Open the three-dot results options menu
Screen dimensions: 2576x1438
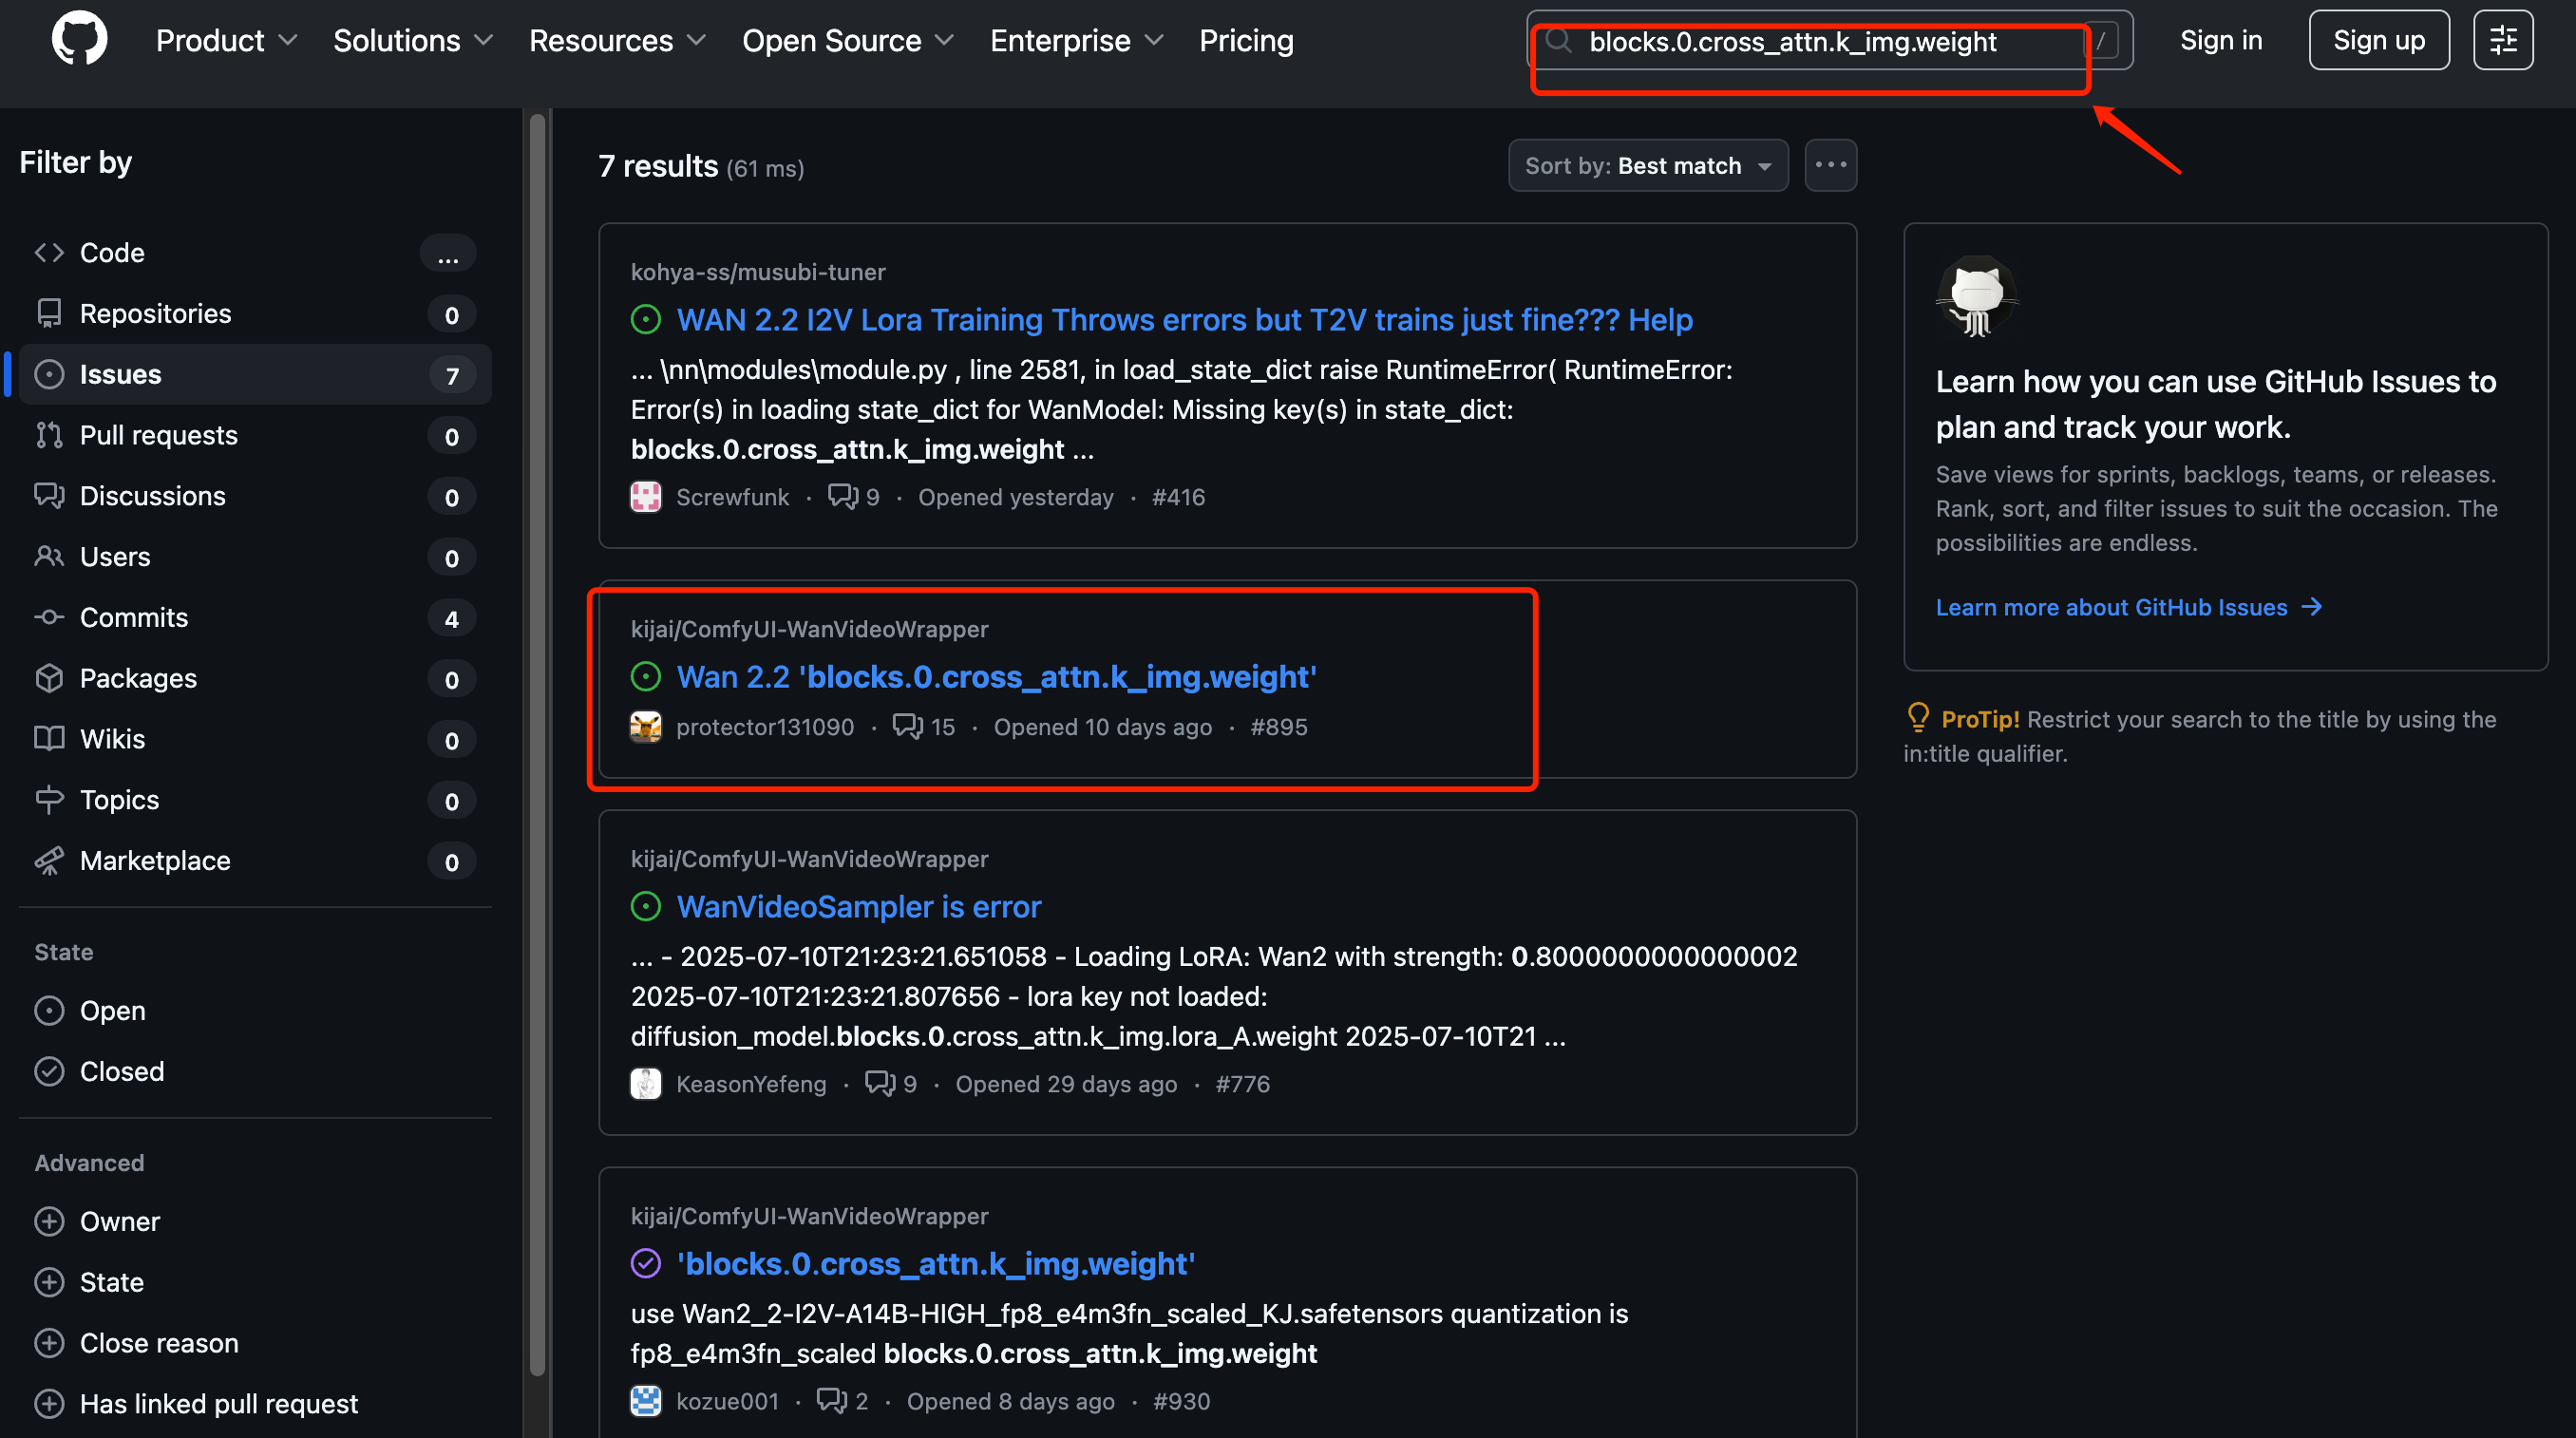point(1830,166)
